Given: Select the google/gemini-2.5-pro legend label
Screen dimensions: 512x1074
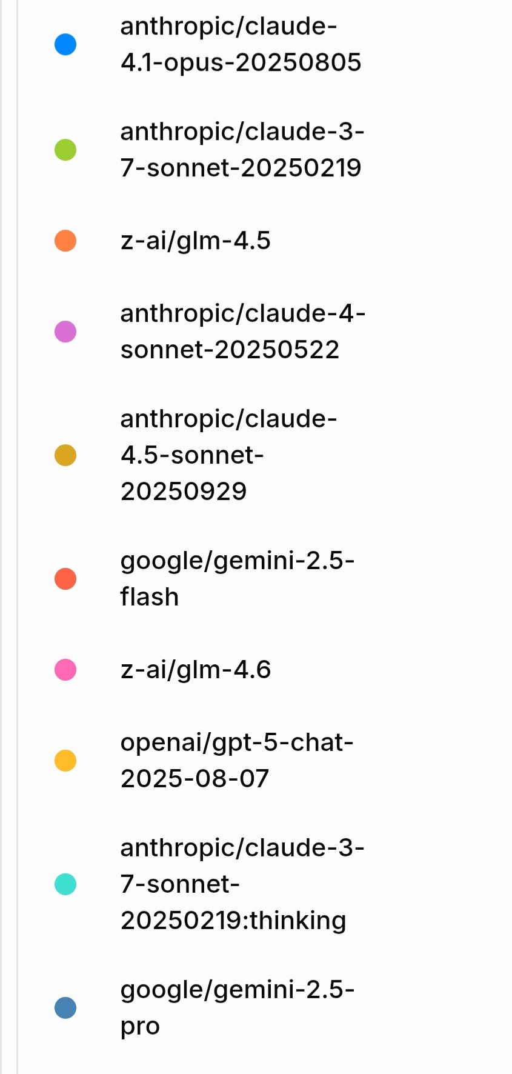Looking at the screenshot, I should coord(237,1008).
